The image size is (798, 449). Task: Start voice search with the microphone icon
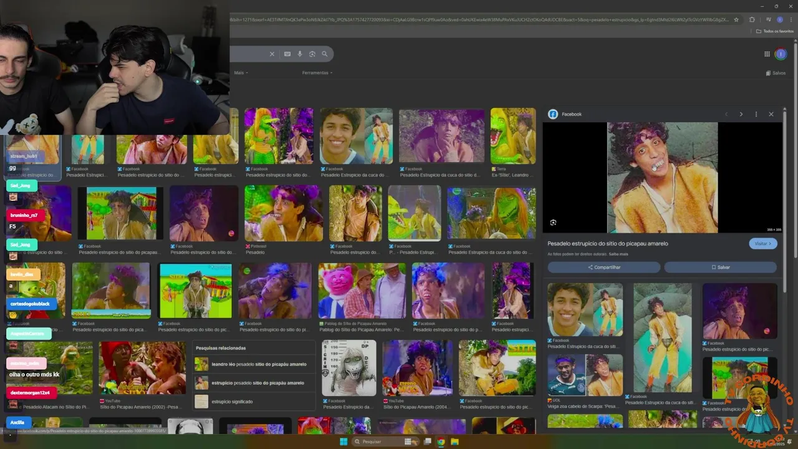(x=300, y=54)
